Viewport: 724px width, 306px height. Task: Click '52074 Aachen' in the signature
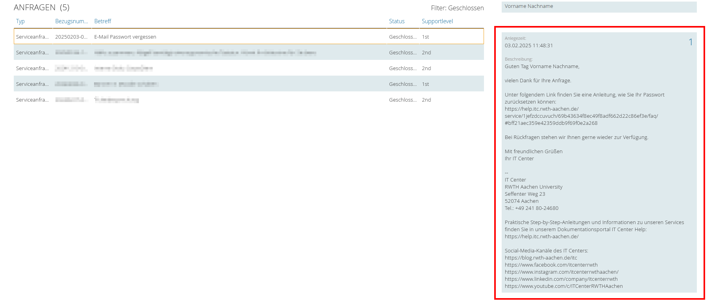pyautogui.click(x=522, y=201)
